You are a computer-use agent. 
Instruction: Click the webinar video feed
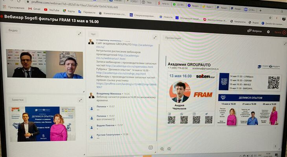(45, 64)
